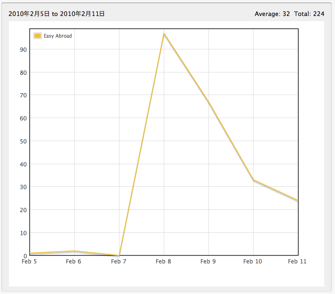
Task: Click the zero-value data point at Feb 7
Action: coord(119,255)
